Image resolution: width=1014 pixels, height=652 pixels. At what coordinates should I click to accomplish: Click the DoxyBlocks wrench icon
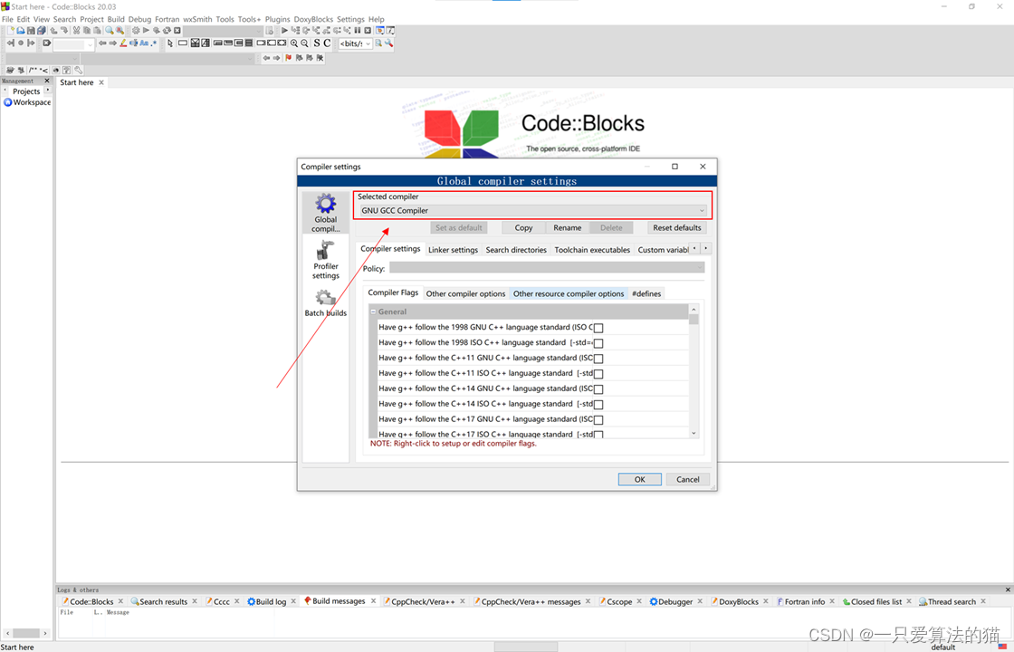pos(78,70)
